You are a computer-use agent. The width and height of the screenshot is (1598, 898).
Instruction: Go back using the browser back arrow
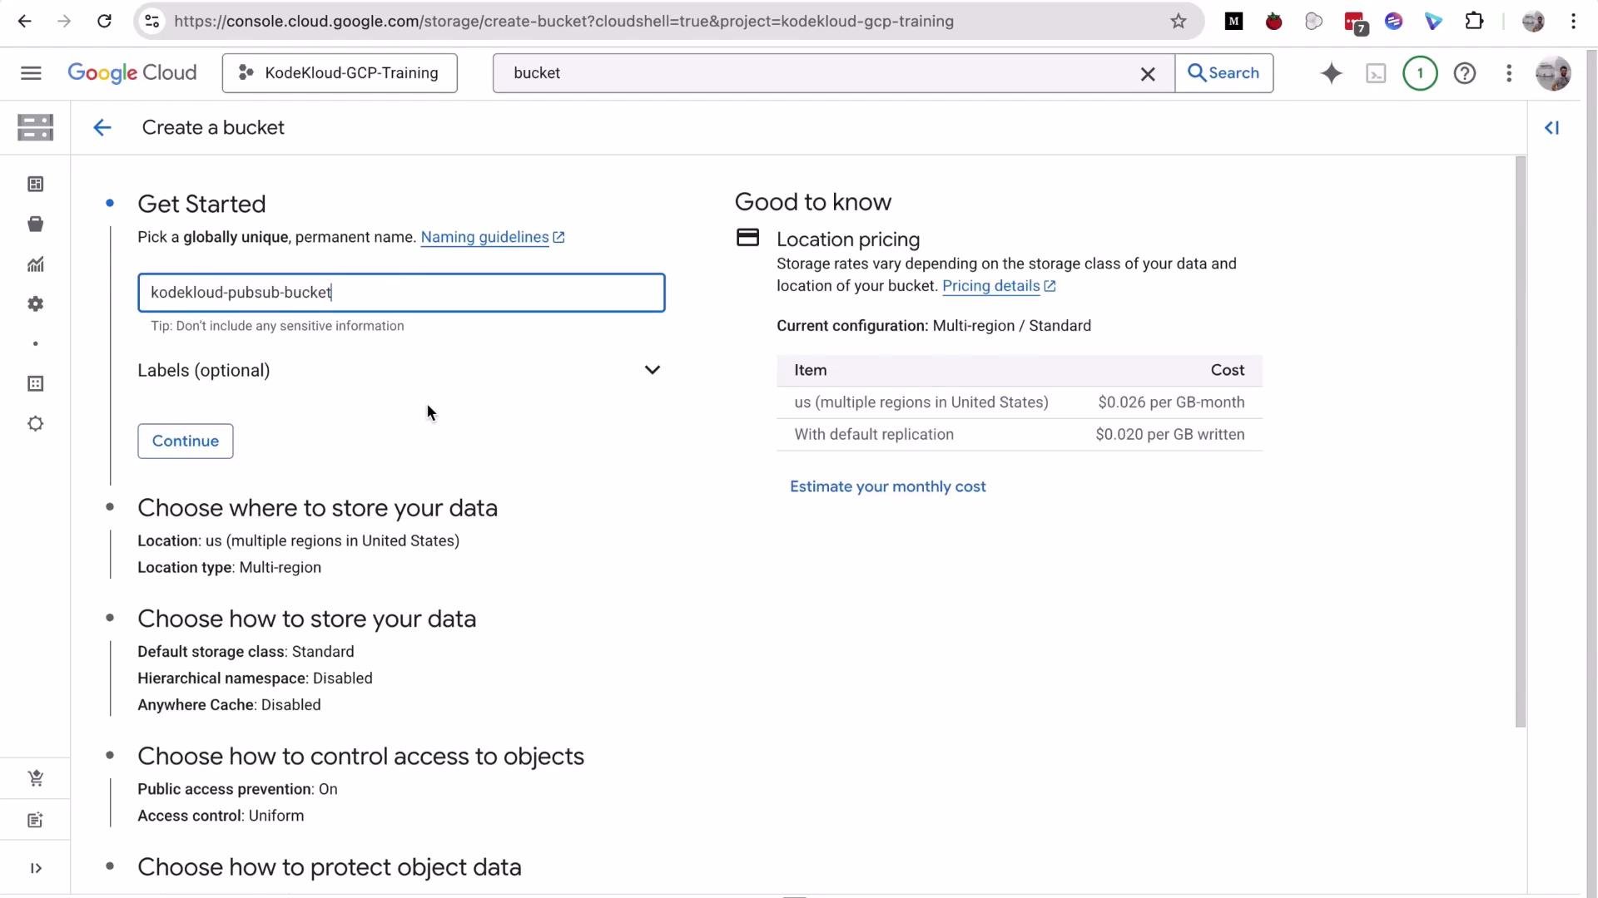click(24, 22)
